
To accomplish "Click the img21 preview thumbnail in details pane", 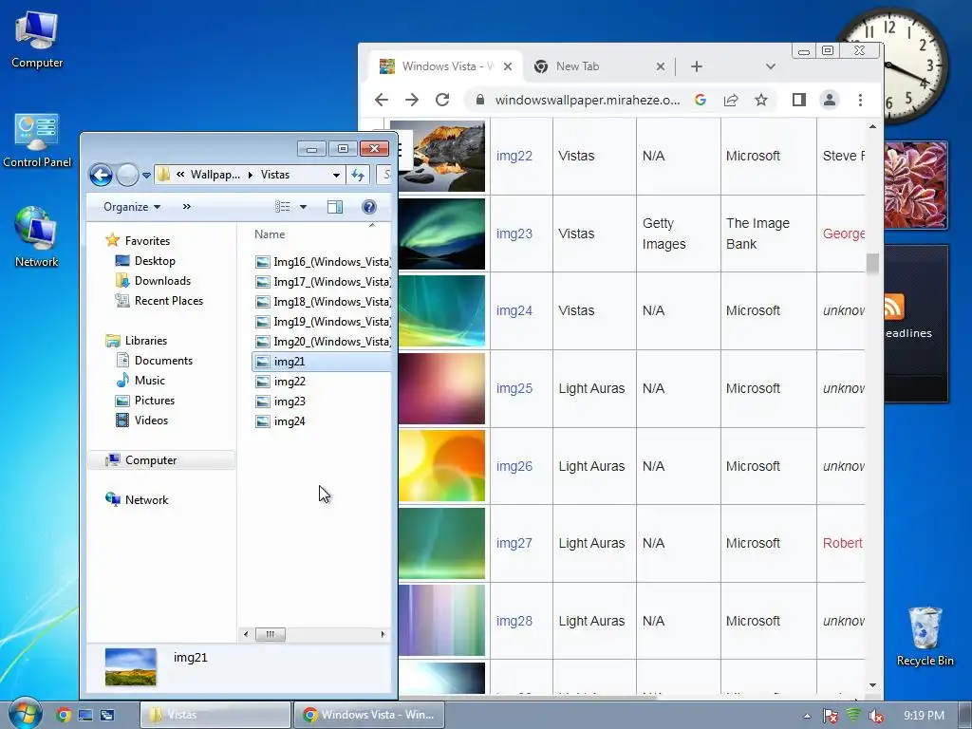I will [x=131, y=666].
